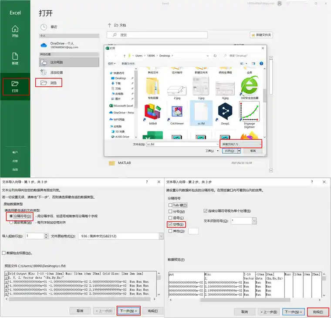Click the 打开(O) button in file dialog
This screenshot has width=331, height=318.
(x=230, y=151)
